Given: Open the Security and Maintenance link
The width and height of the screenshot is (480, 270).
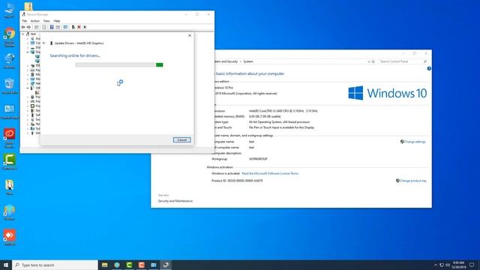Looking at the screenshot, I should coord(175,201).
